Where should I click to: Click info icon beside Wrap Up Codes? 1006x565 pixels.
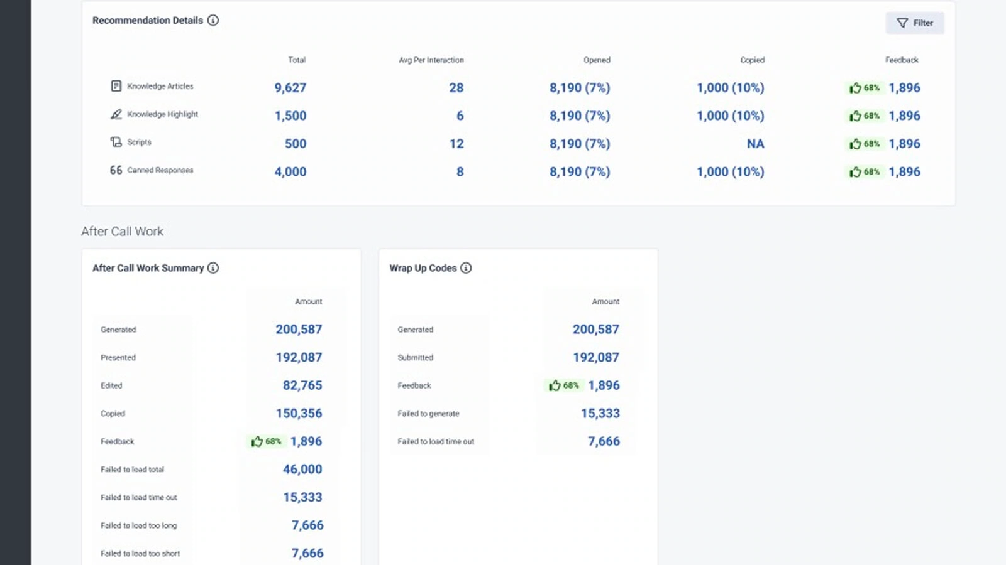466,268
